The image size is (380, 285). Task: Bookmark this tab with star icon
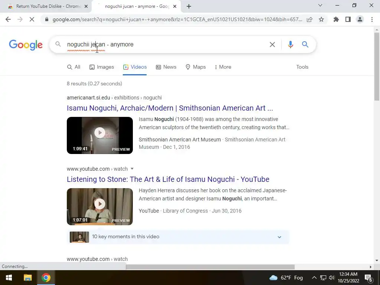321,19
